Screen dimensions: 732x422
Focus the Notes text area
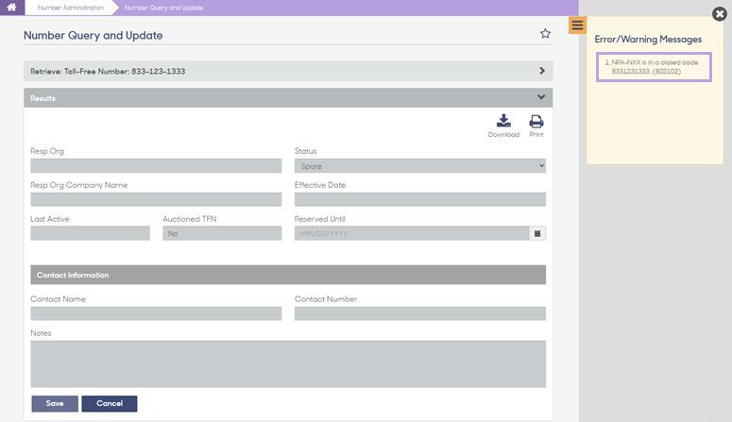click(x=288, y=363)
